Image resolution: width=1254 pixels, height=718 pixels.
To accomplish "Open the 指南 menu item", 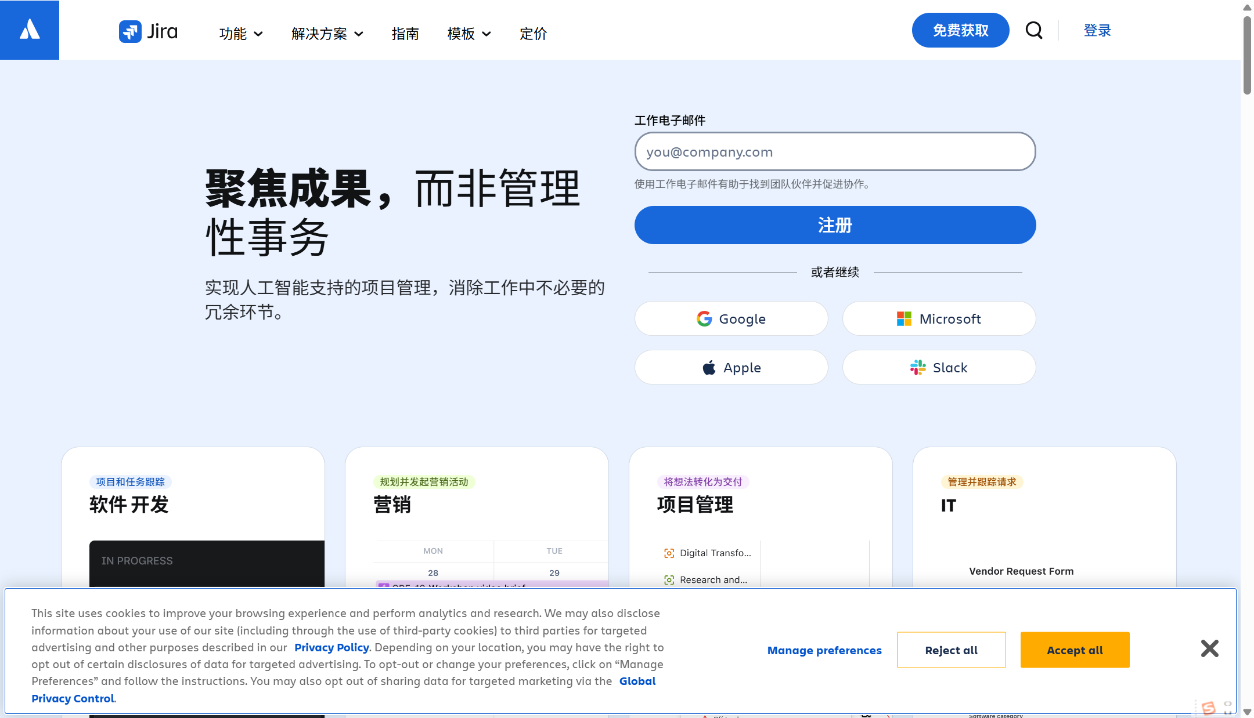I will (405, 34).
